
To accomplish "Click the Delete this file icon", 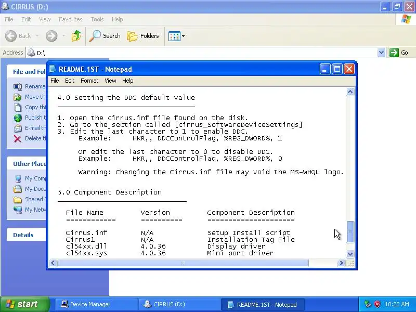I will coord(18,138).
